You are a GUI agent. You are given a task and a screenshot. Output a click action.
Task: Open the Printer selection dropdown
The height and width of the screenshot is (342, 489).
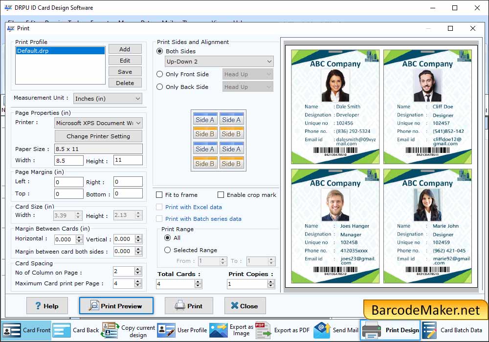(x=99, y=123)
